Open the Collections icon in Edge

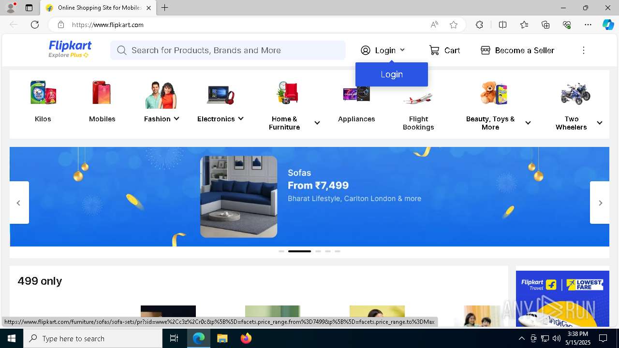click(x=545, y=25)
